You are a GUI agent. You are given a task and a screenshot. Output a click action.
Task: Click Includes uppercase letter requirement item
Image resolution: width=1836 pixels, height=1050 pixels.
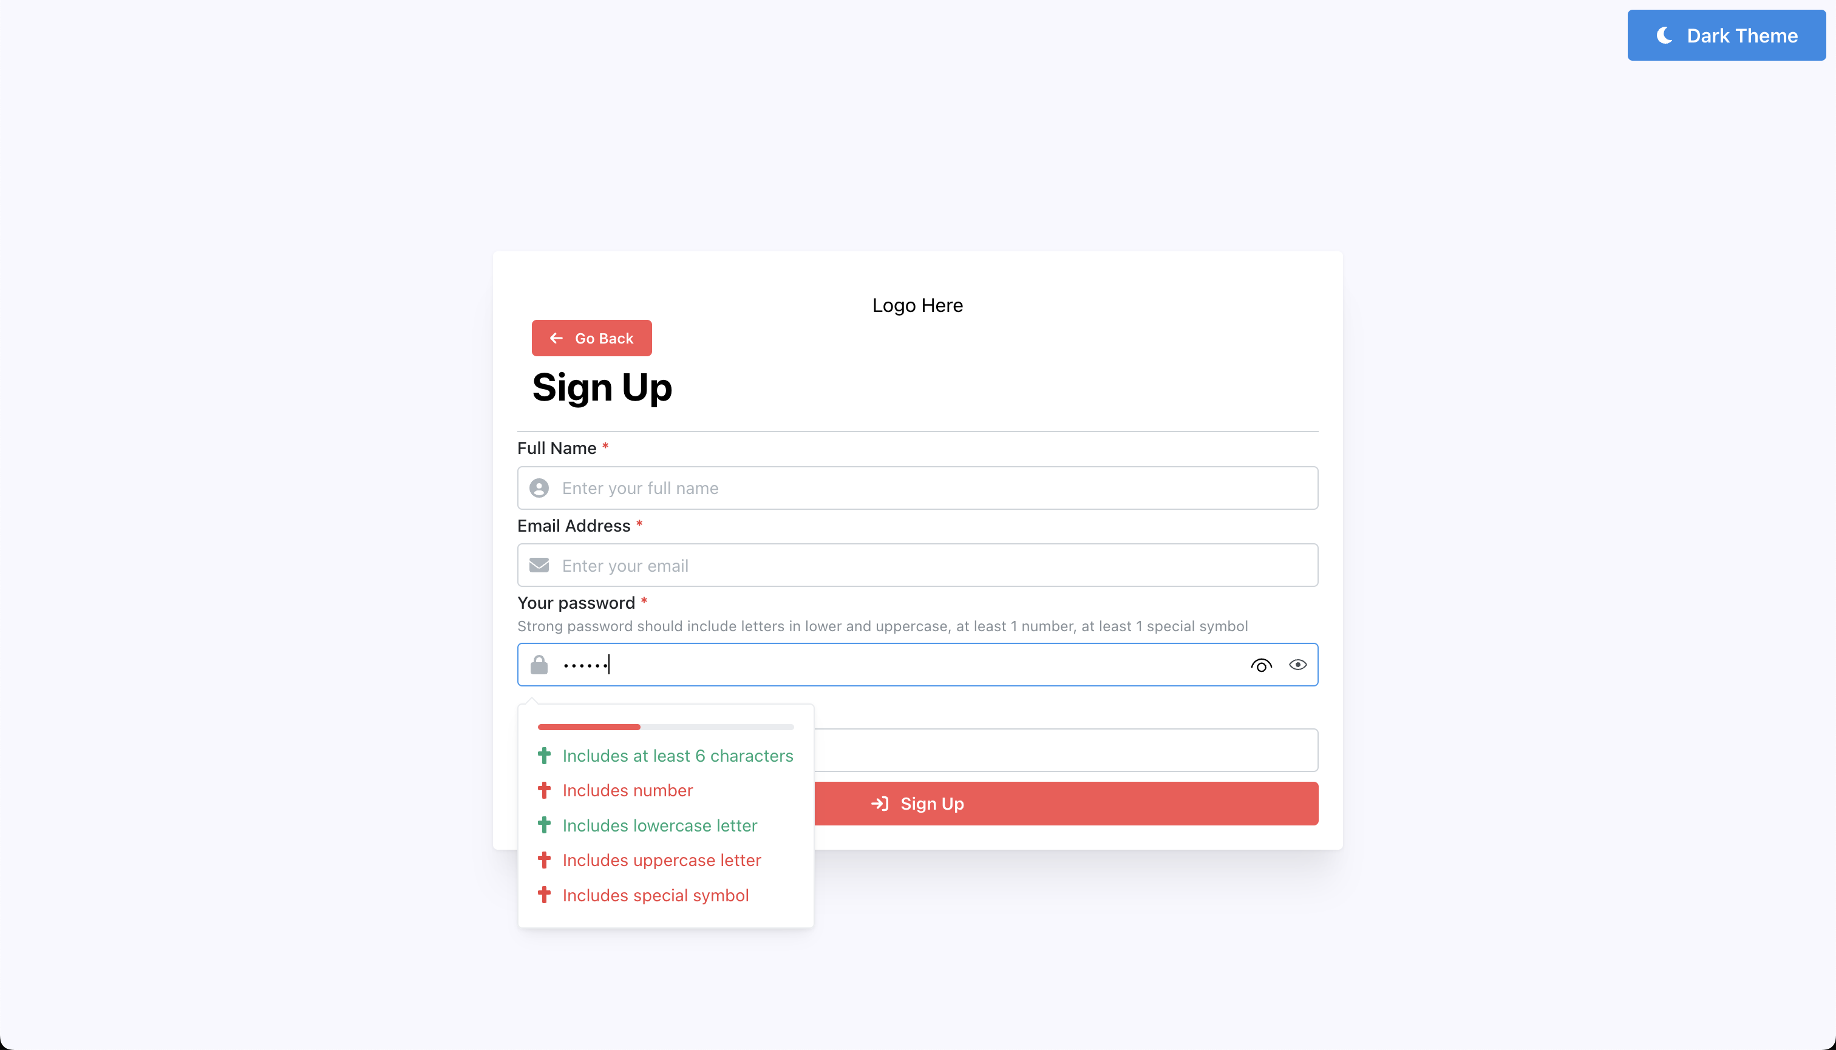coord(661,861)
